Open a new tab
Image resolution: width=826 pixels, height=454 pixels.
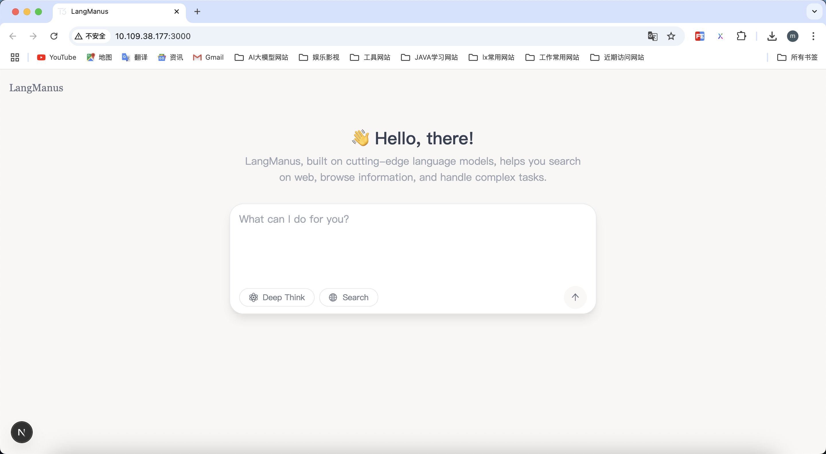click(197, 11)
